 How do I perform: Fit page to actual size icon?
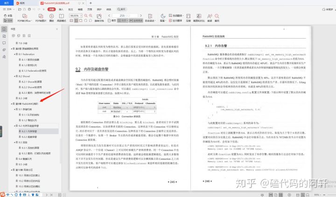[x=71, y=20]
